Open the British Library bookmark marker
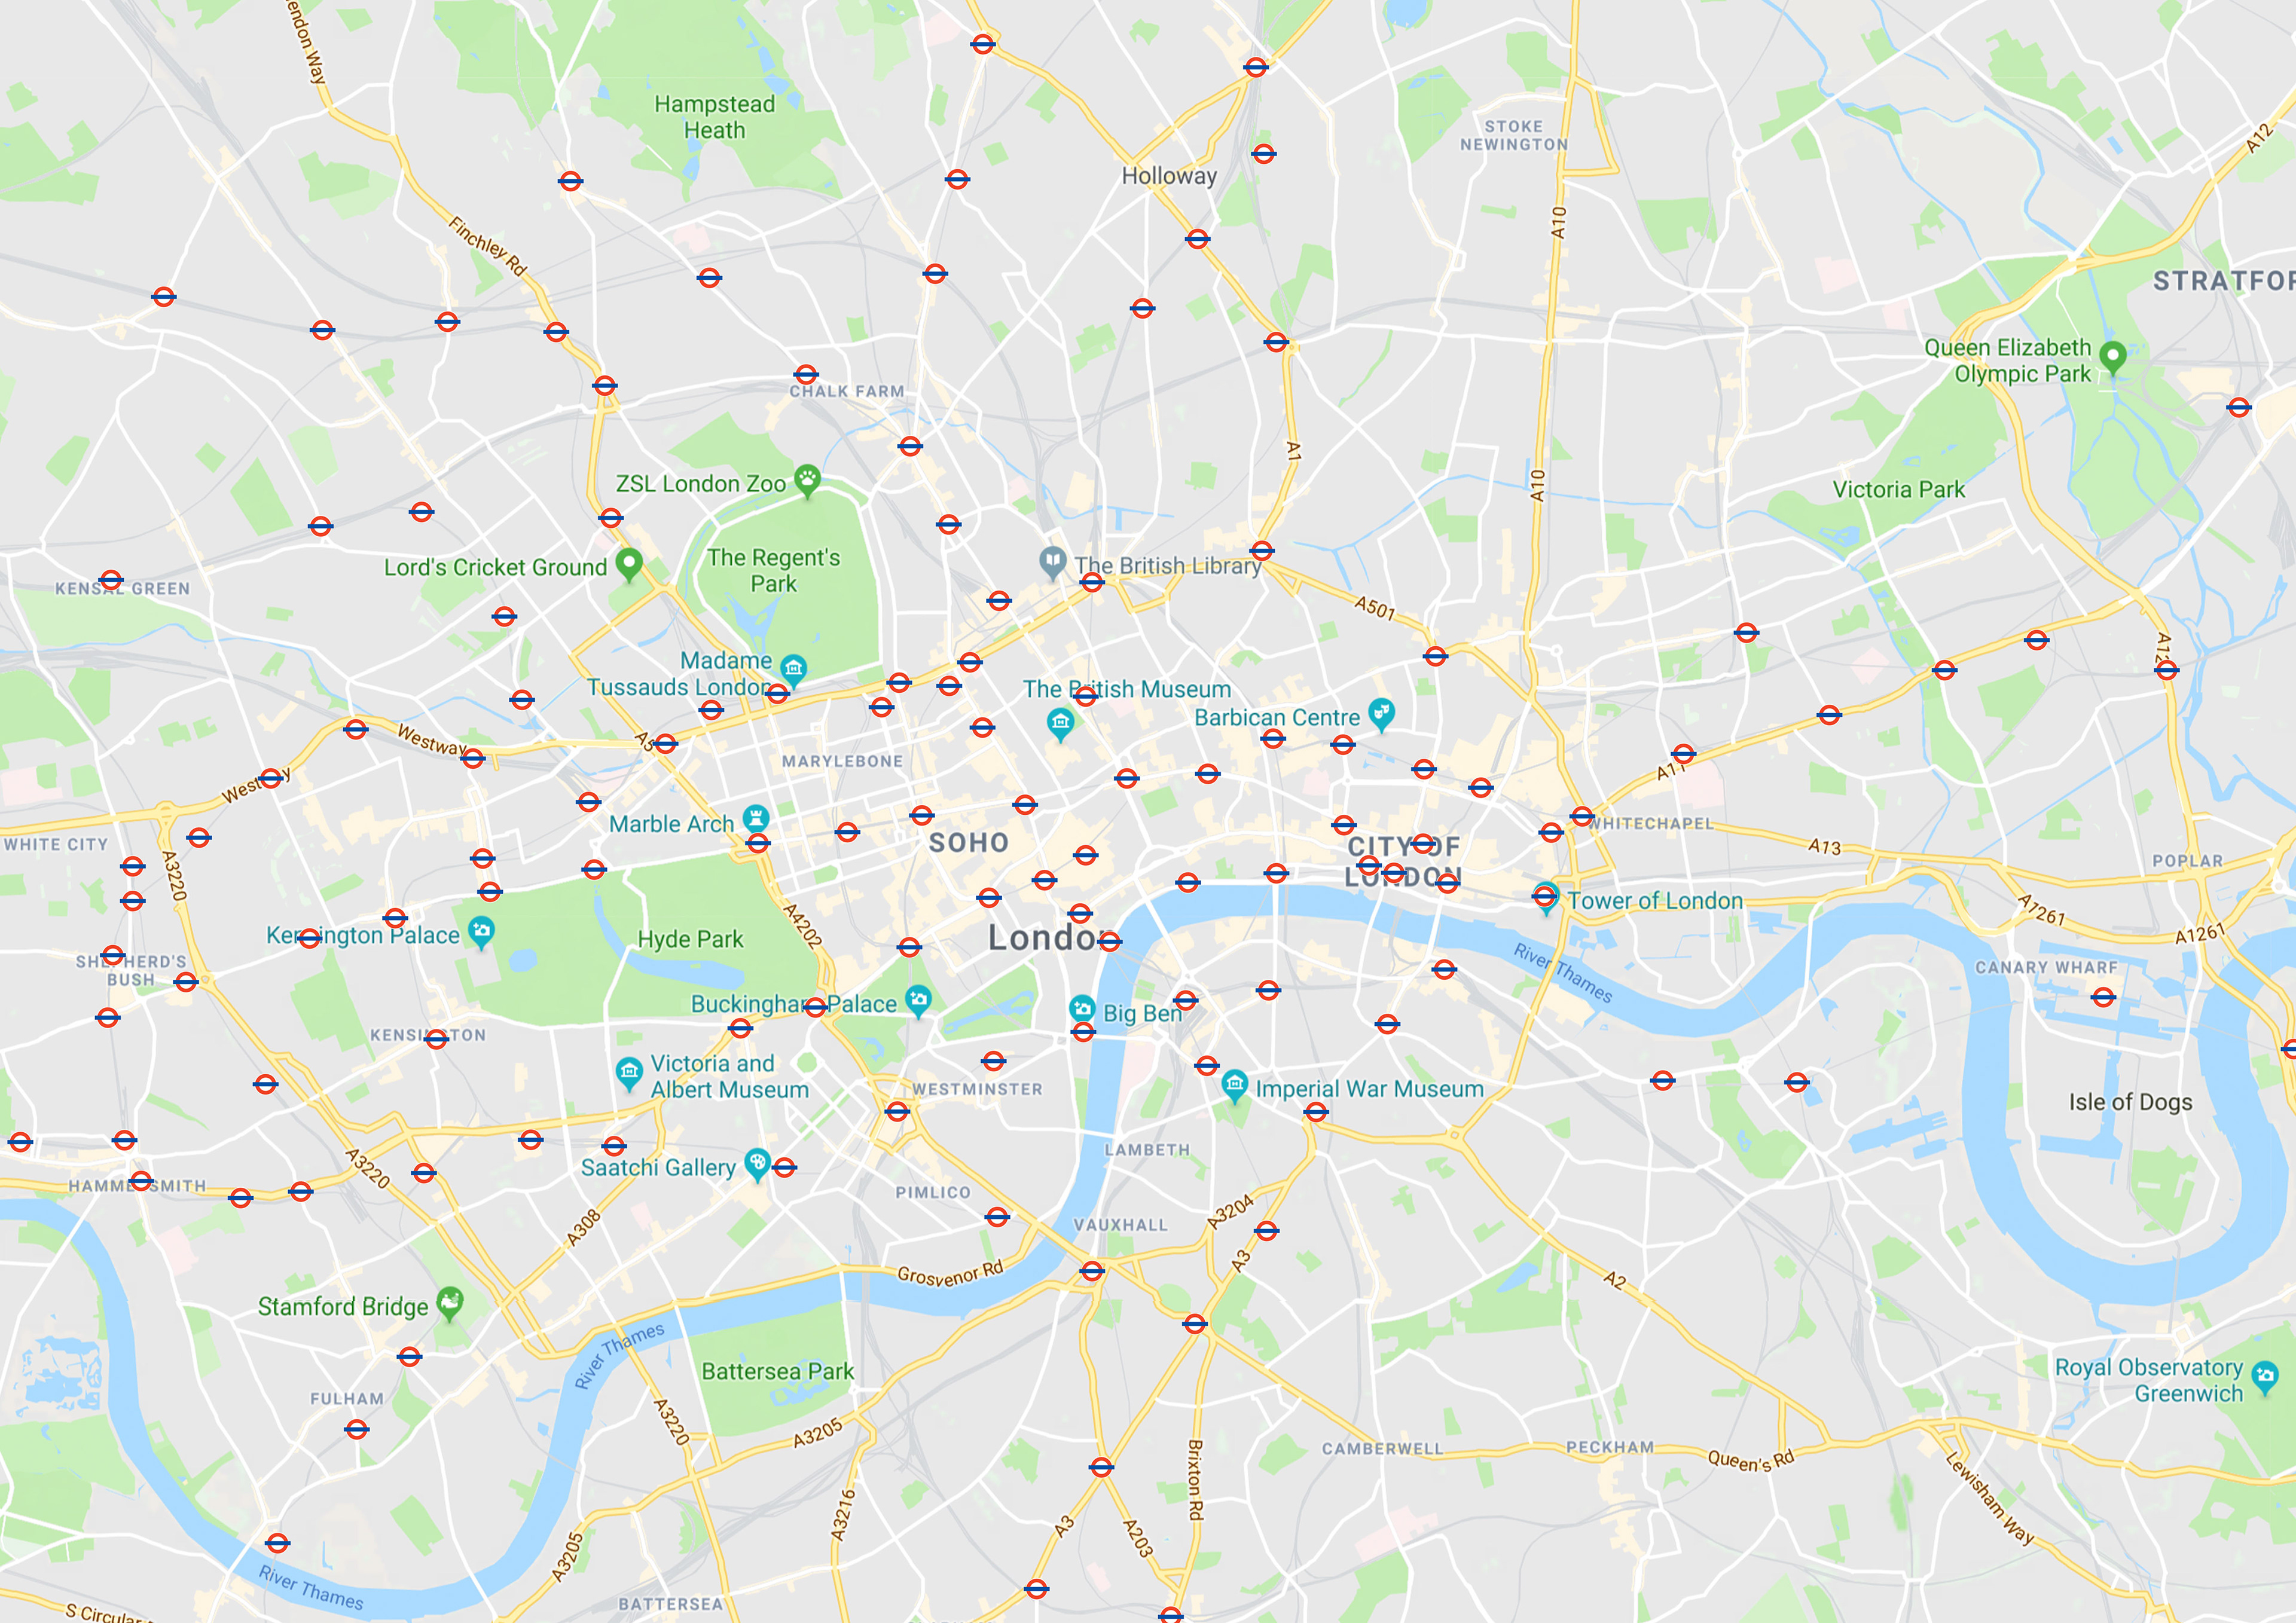 (x=1052, y=563)
